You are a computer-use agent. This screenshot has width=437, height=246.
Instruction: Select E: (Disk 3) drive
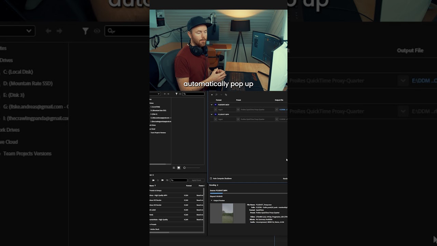(x=154, y=114)
